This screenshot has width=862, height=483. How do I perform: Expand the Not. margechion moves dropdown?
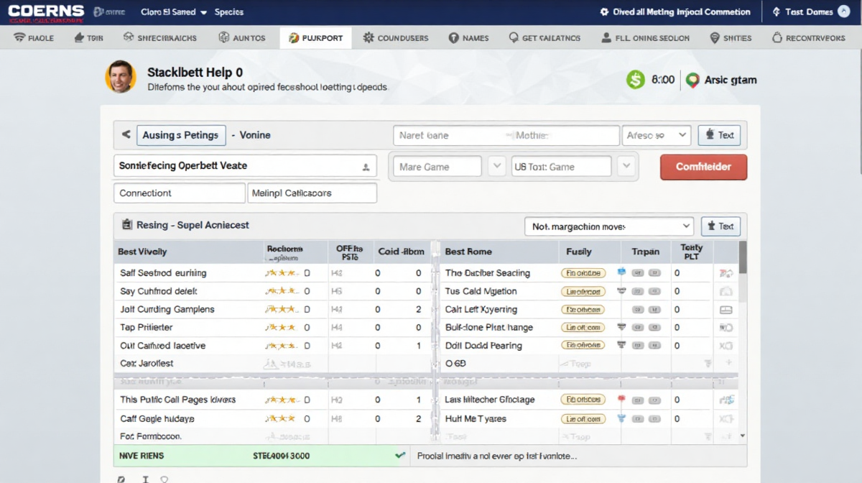click(608, 226)
